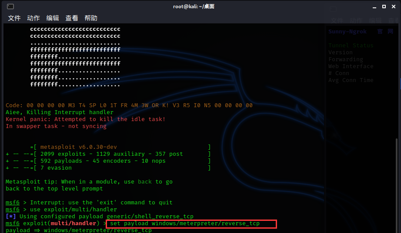Click the 'root@kali: ~/桌面' window title
The image size is (401, 233).
tap(194, 7)
